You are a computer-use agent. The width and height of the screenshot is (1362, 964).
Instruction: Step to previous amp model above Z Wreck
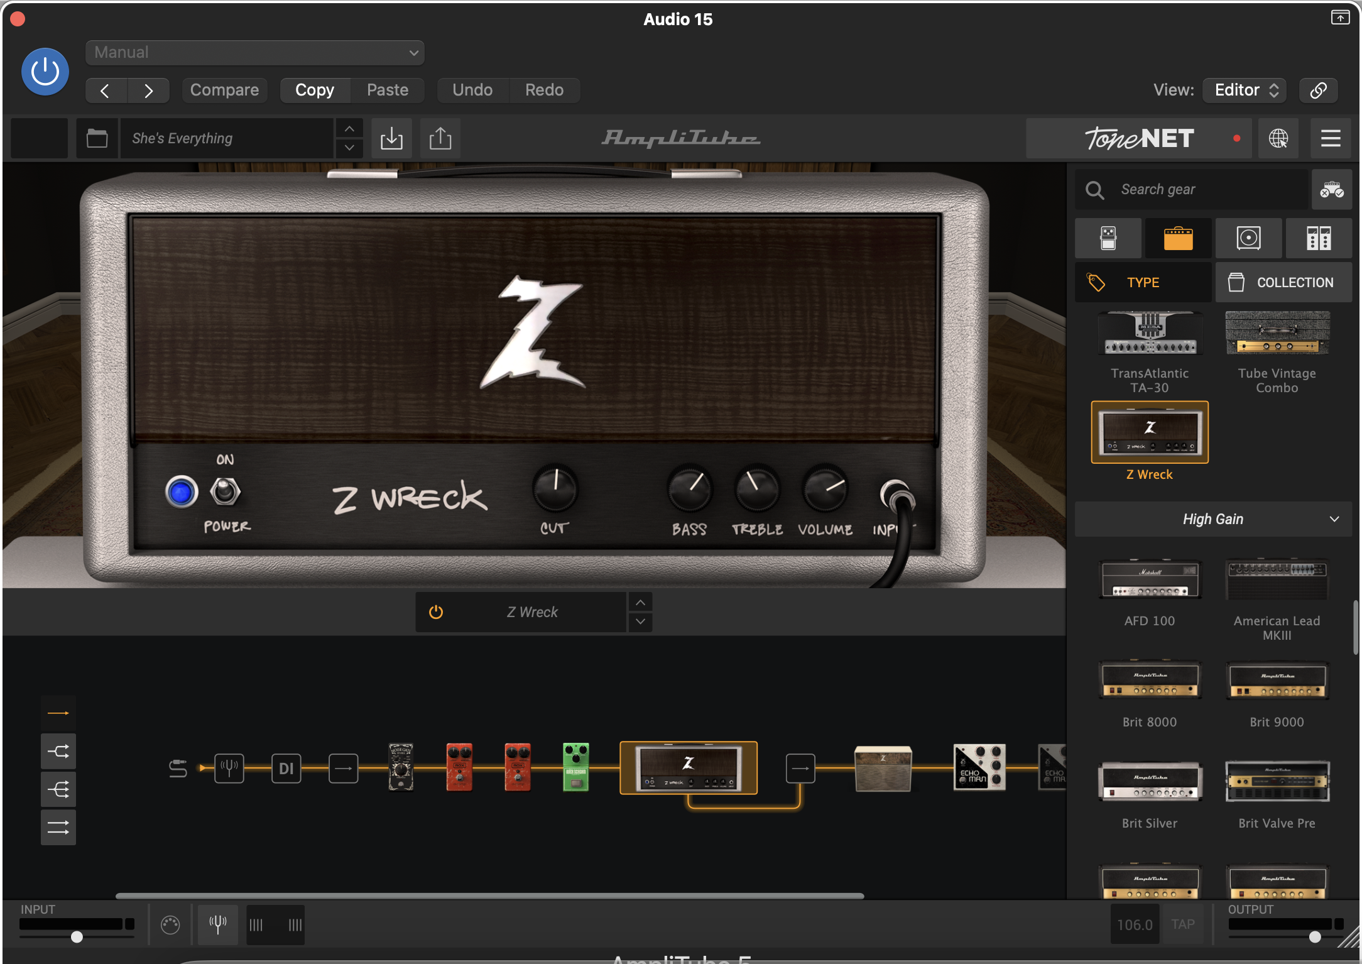pos(640,603)
